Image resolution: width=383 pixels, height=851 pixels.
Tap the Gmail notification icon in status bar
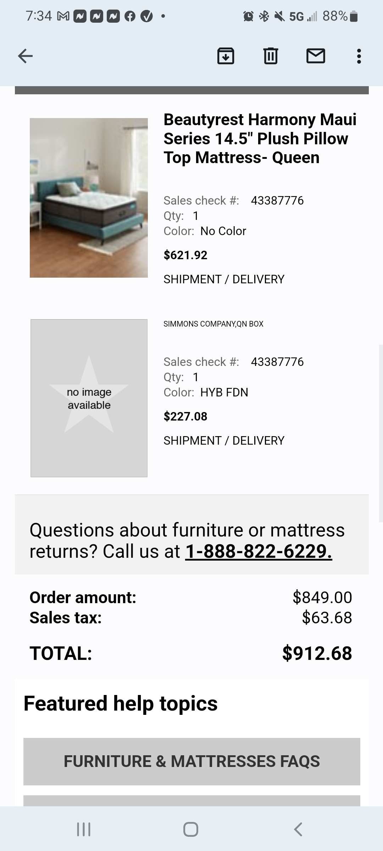click(x=63, y=16)
